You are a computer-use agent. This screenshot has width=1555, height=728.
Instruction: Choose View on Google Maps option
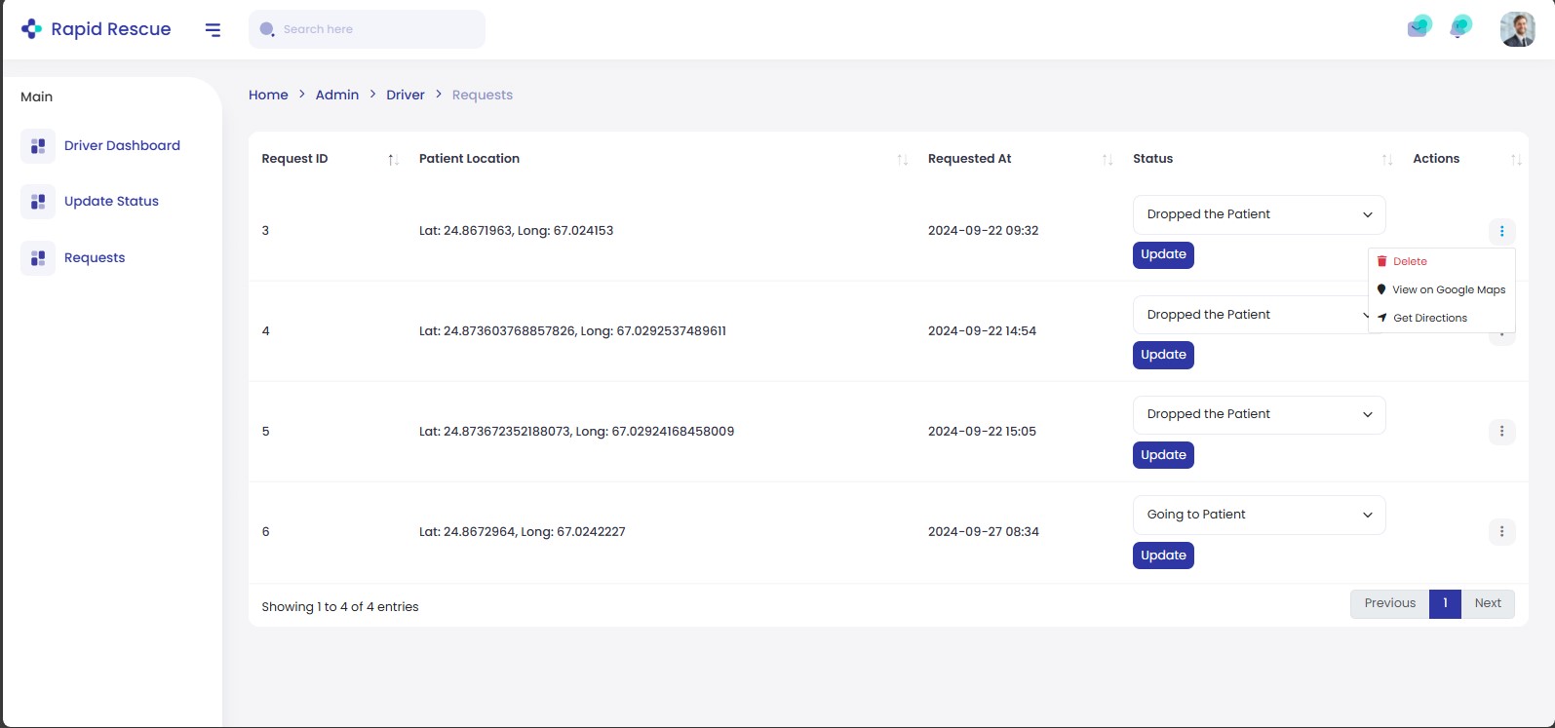coord(1448,289)
